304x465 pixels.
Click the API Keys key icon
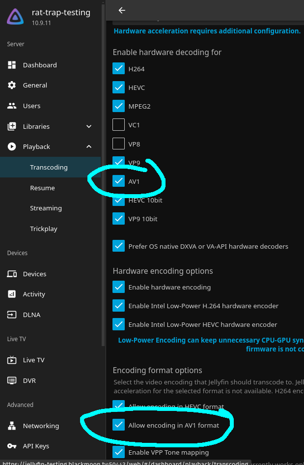(x=12, y=446)
